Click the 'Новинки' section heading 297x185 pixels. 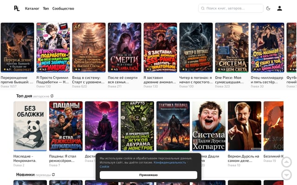click(x=26, y=175)
